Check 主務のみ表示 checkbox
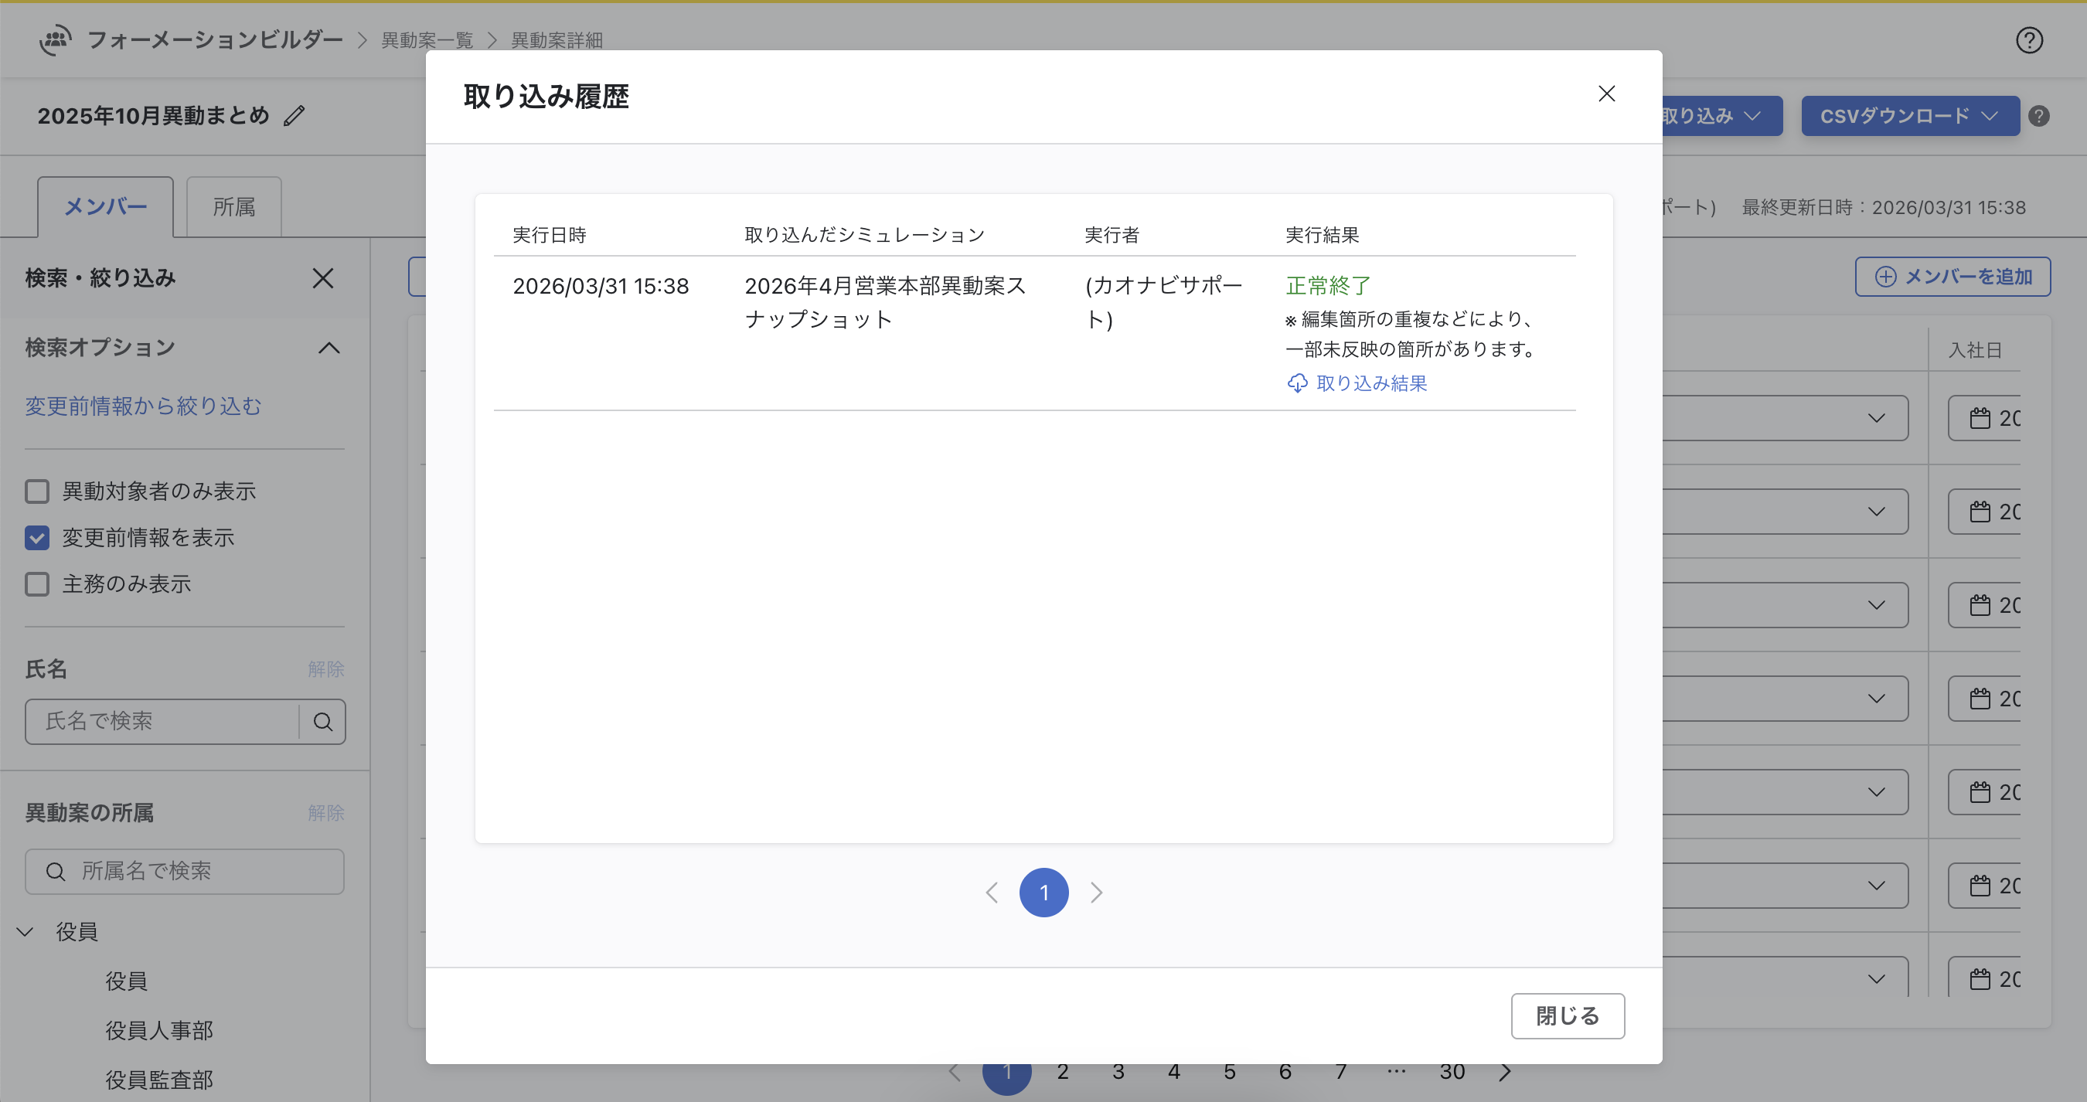2087x1102 pixels. (x=37, y=583)
